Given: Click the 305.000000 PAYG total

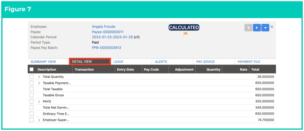Looking at the screenshot, I should coord(265,101).
